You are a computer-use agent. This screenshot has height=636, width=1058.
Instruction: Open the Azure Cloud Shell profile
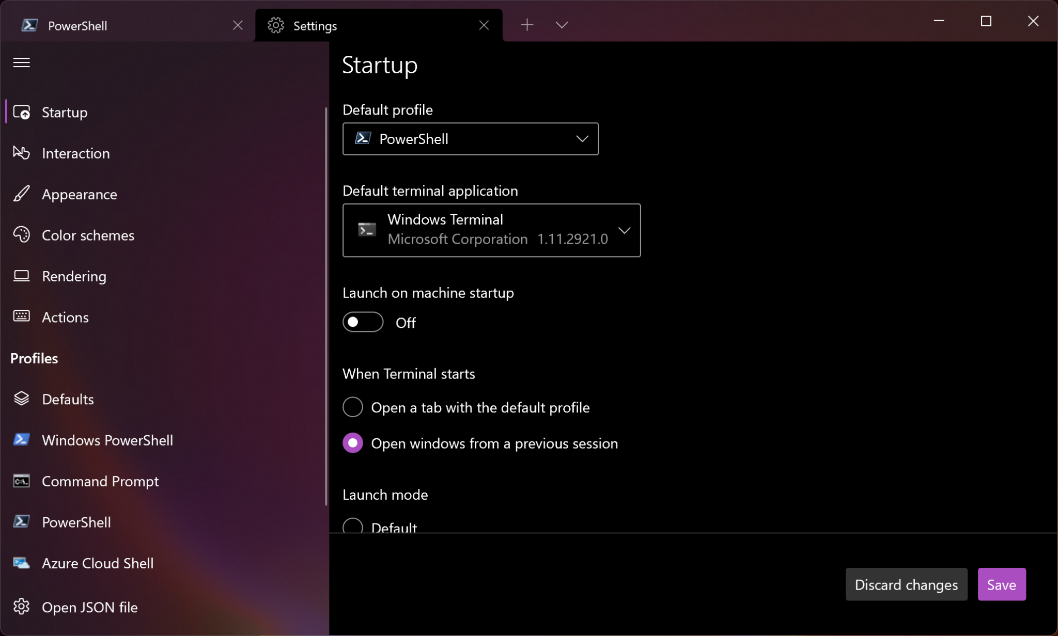97,563
